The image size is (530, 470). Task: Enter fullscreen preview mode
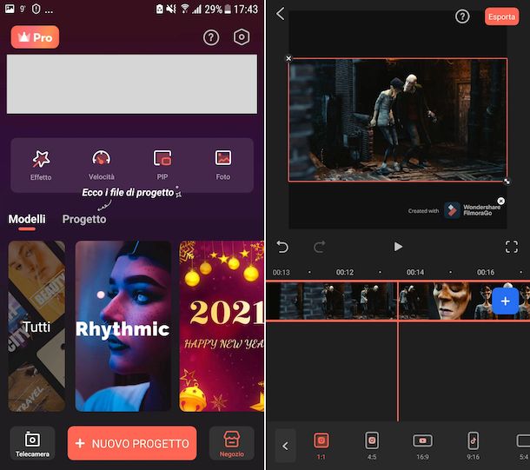click(512, 247)
